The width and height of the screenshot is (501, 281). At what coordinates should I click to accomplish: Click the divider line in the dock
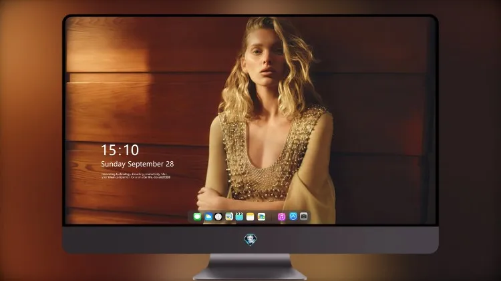[x=272, y=217]
